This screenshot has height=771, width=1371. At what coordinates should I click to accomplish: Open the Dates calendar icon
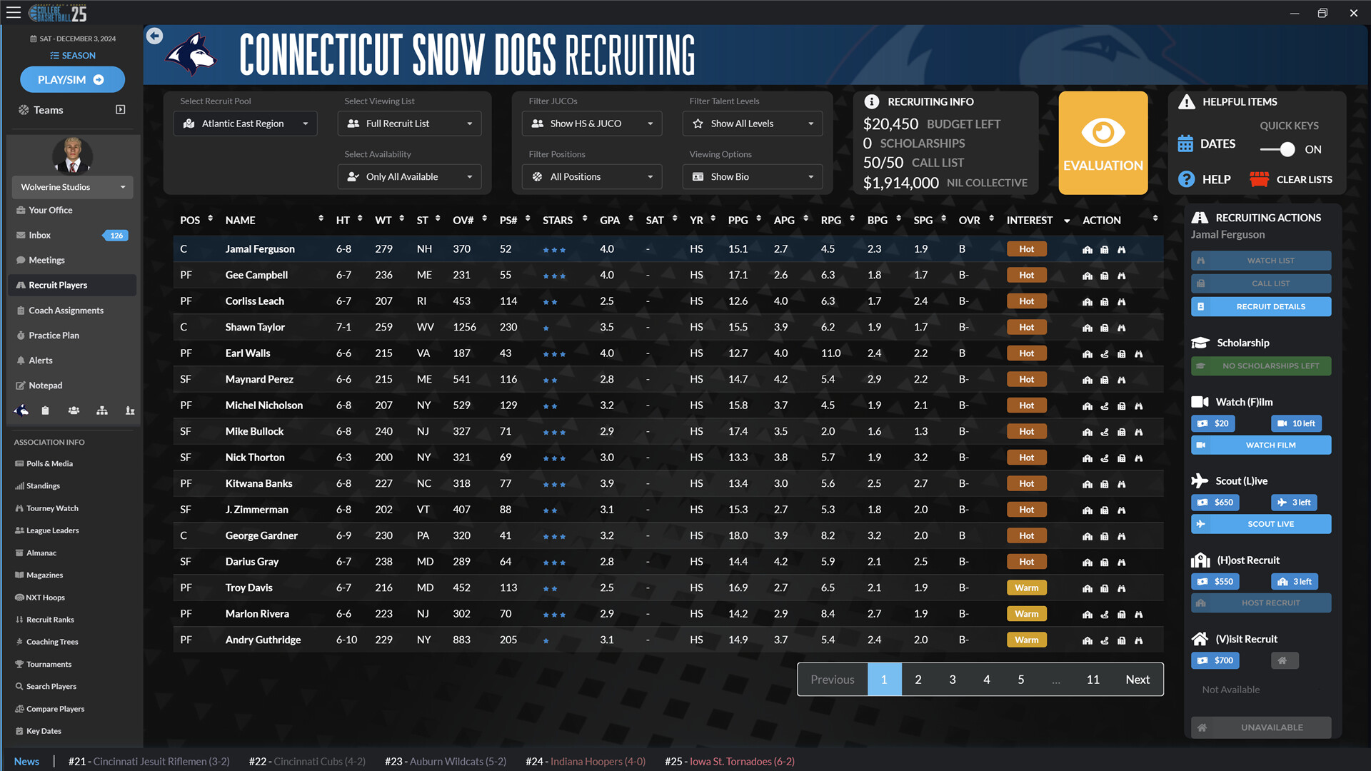tap(1185, 143)
